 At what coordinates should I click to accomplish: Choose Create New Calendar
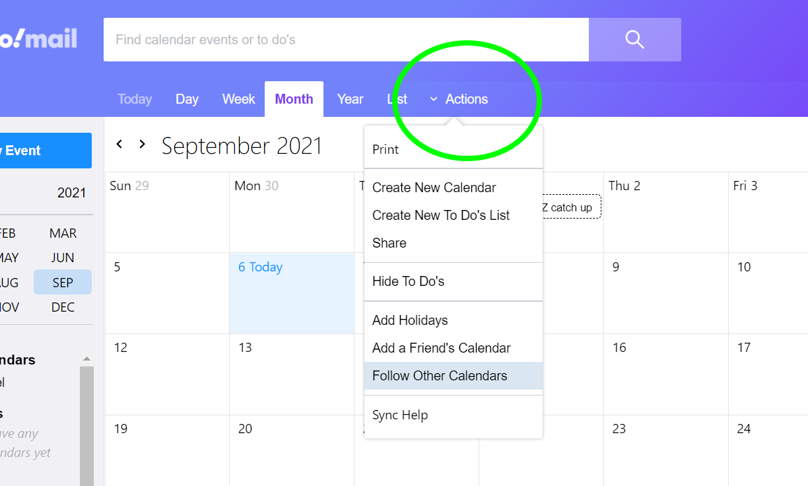click(434, 188)
